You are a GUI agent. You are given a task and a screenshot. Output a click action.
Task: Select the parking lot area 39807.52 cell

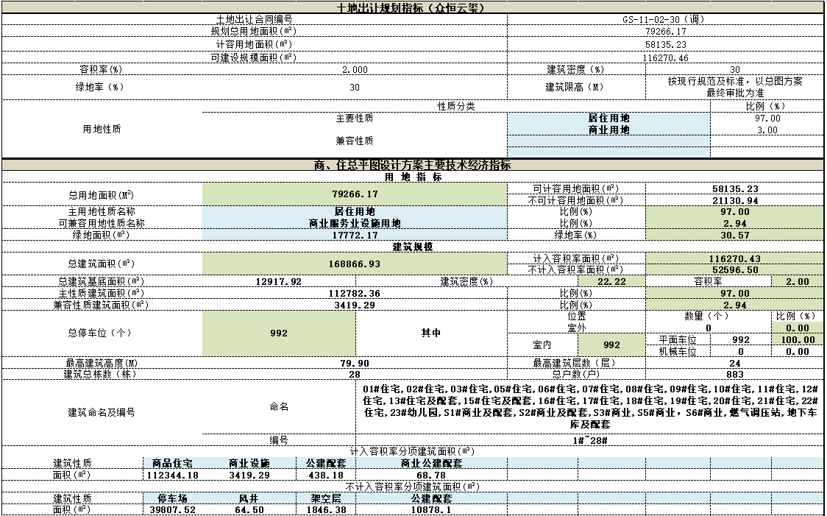(172, 509)
